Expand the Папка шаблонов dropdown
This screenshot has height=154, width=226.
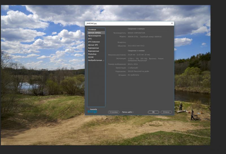click(128, 112)
